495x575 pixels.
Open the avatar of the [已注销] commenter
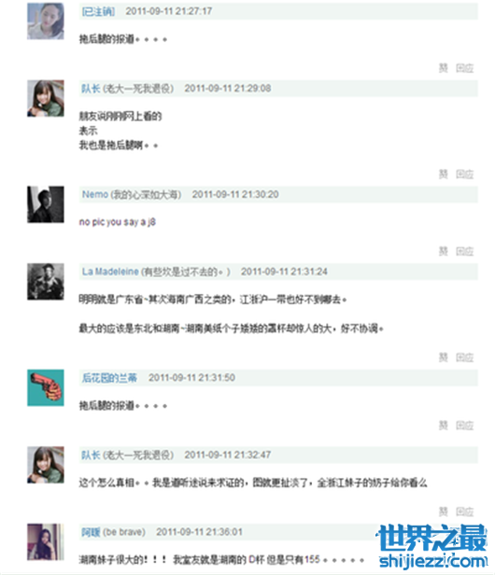(46, 21)
